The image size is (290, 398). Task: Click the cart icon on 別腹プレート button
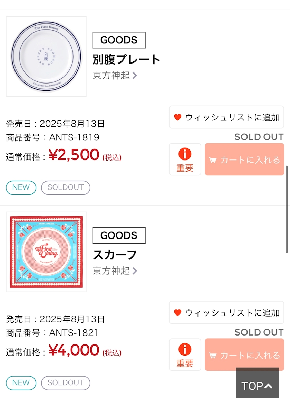213,160
